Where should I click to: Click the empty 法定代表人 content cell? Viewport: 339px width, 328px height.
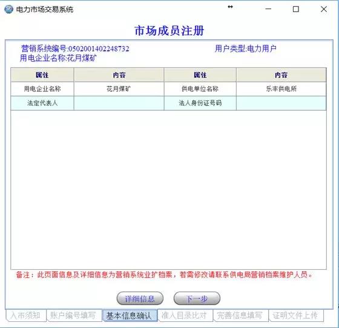[x=119, y=103]
